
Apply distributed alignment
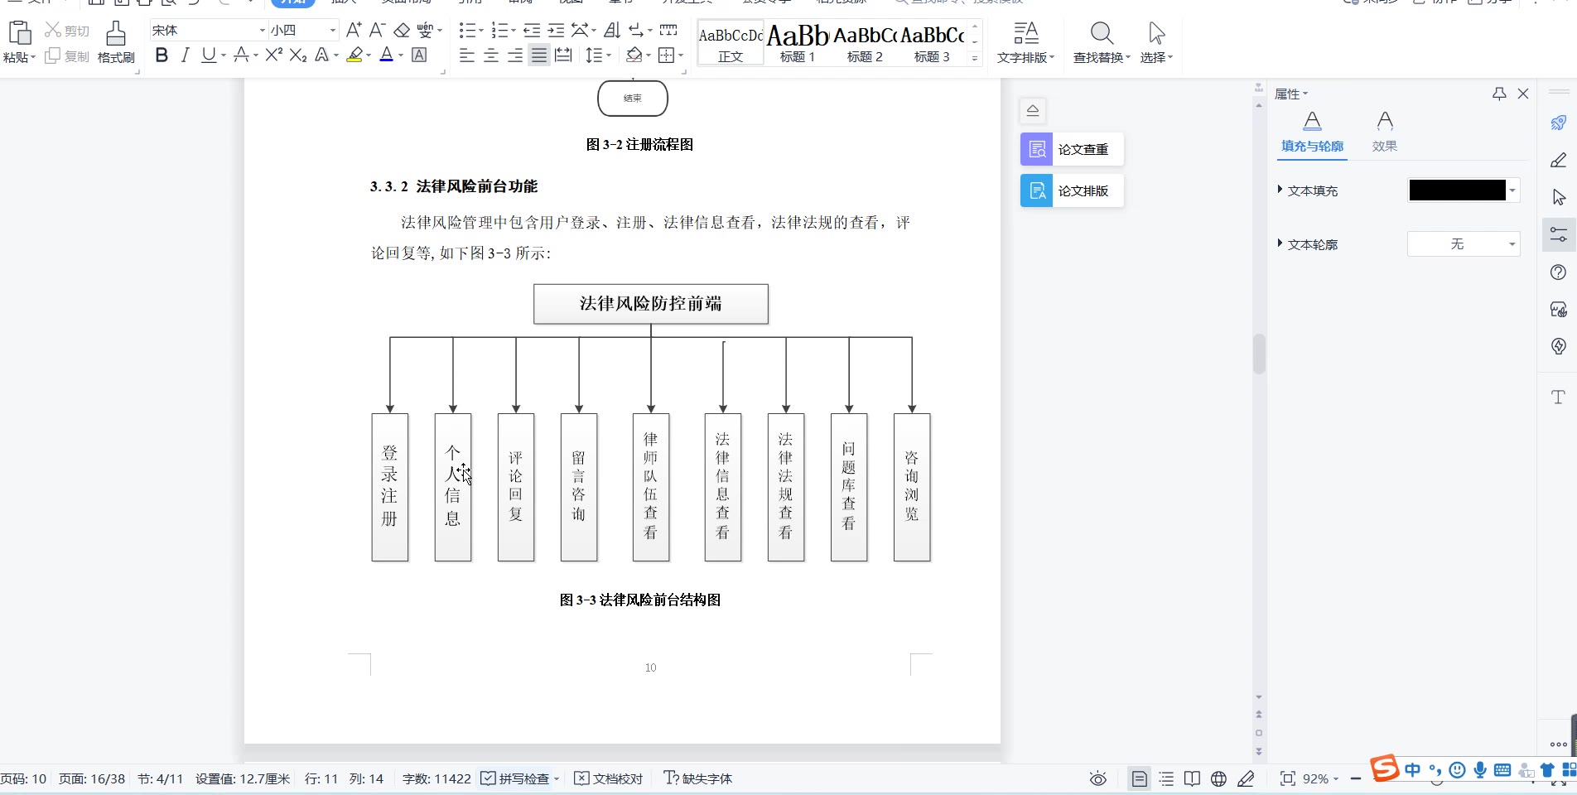563,55
